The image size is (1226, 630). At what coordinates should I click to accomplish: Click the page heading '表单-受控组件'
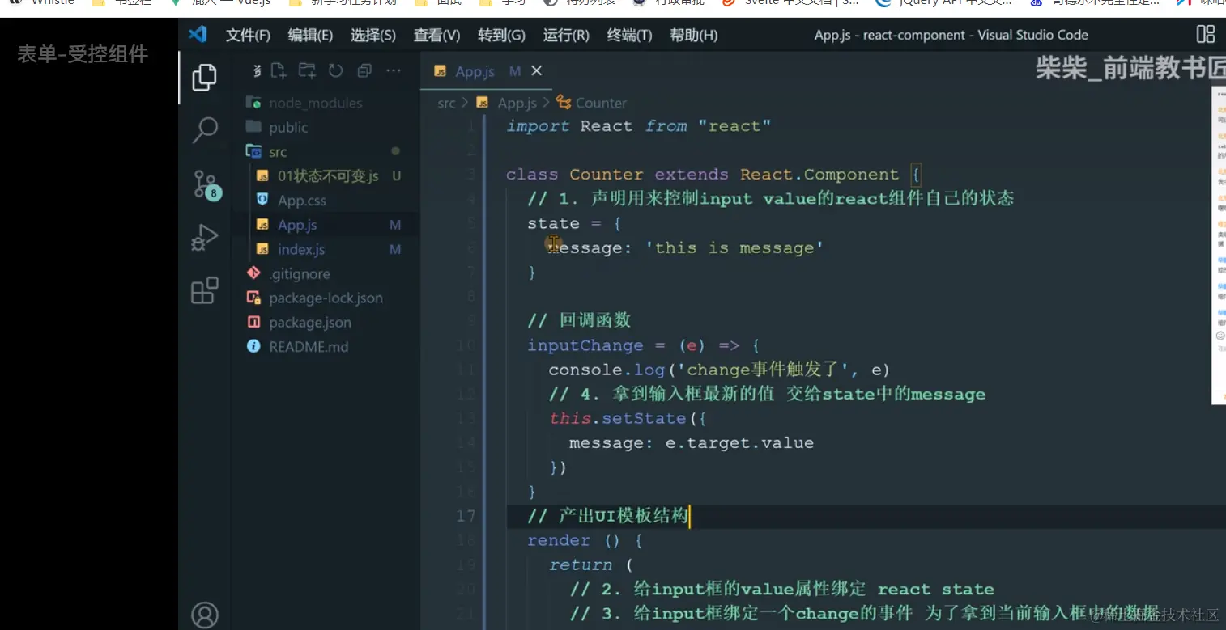click(x=83, y=54)
